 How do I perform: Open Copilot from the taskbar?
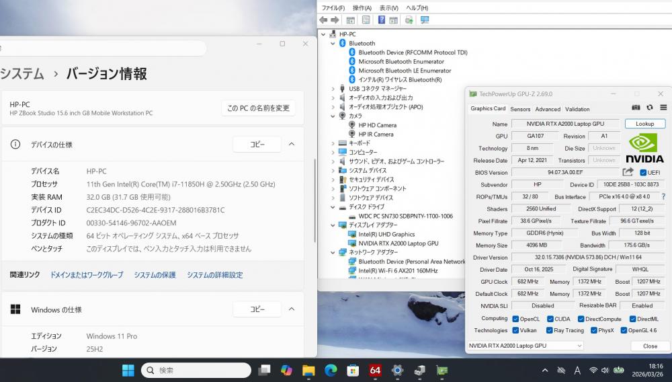[x=286, y=370]
